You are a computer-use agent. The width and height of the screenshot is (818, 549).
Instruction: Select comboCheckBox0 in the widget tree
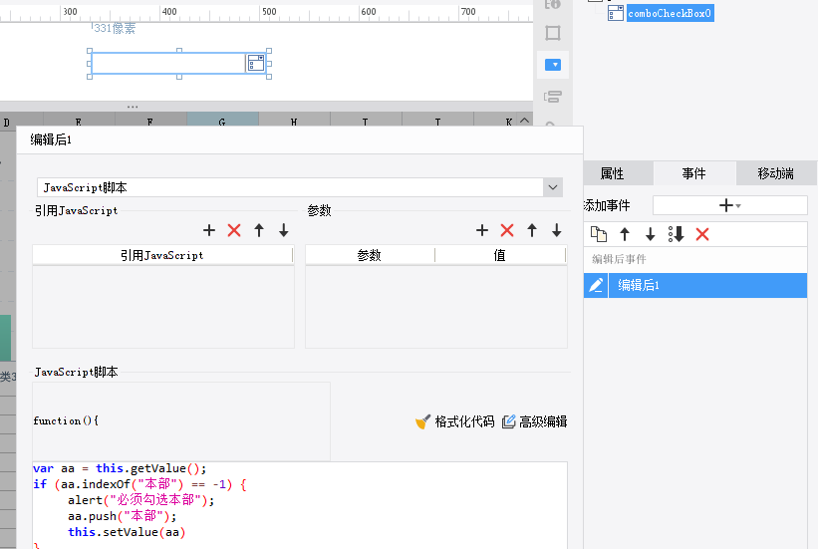tap(669, 13)
